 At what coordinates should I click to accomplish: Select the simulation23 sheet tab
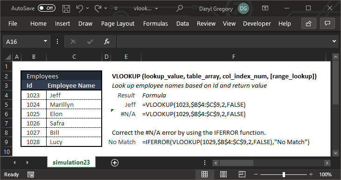pyautogui.click(x=71, y=162)
